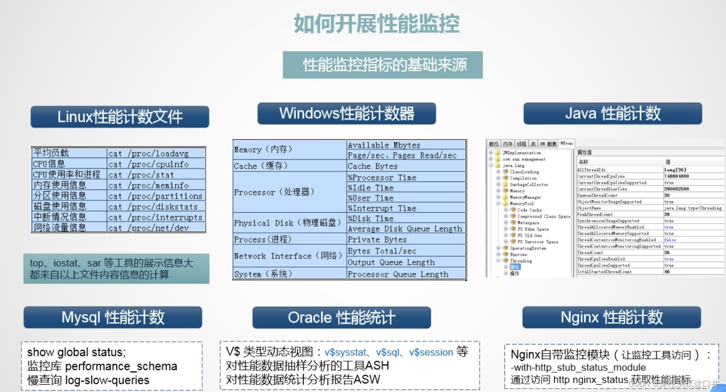Click the 'Cache Bytes' cell
Image resolution: width=726 pixels, height=392 pixels.
coord(406,166)
